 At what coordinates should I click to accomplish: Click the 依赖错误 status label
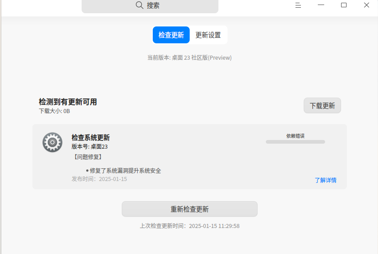click(x=295, y=136)
